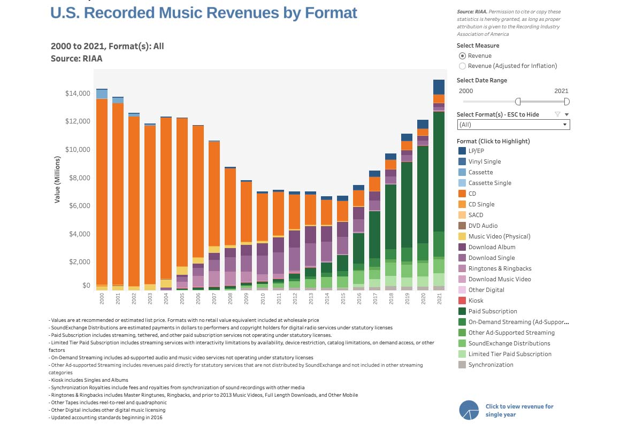This screenshot has width=636, height=424.
Task: Click the left handle of the date range slider
Action: coord(518,102)
